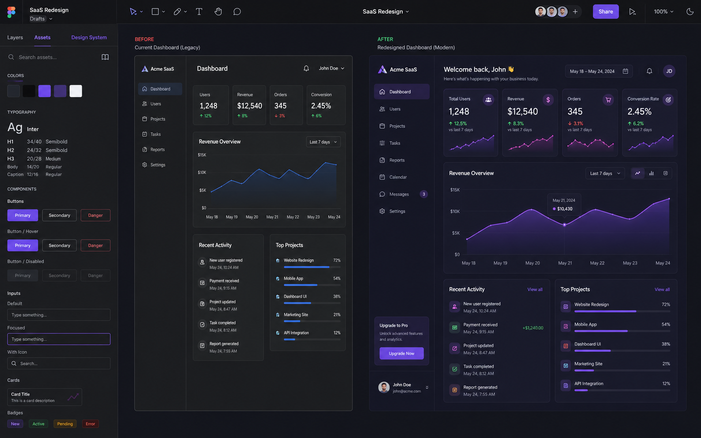Select Reports in redesigned sidebar
The image size is (701, 438).
pyautogui.click(x=402, y=160)
